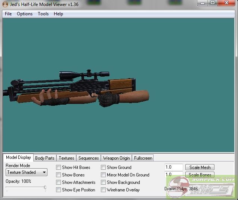
Task: Toggle Show Bones checkbox
Action: 59,175
